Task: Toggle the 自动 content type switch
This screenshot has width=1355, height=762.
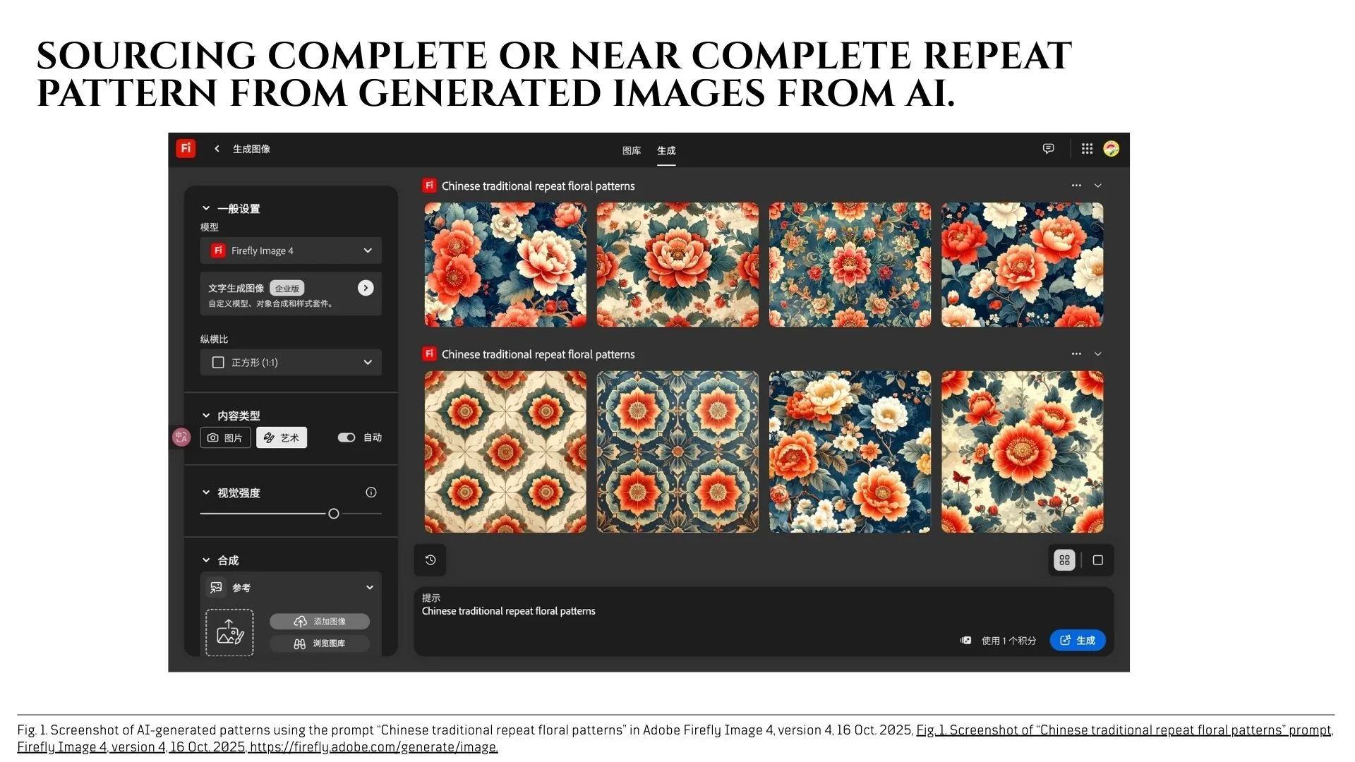Action: (x=346, y=437)
